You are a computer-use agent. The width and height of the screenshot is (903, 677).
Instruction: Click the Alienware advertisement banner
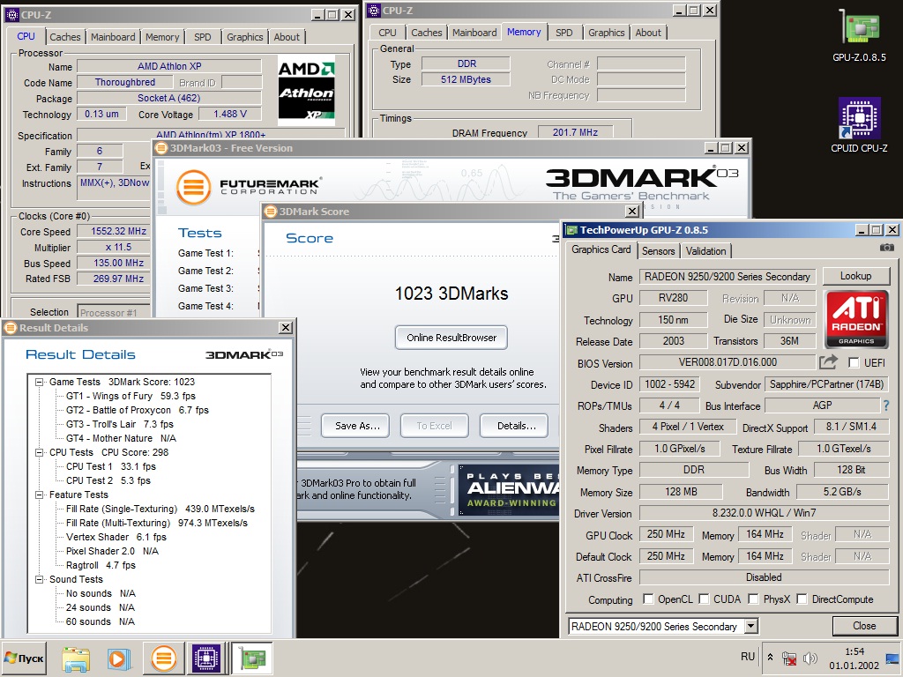(x=509, y=490)
